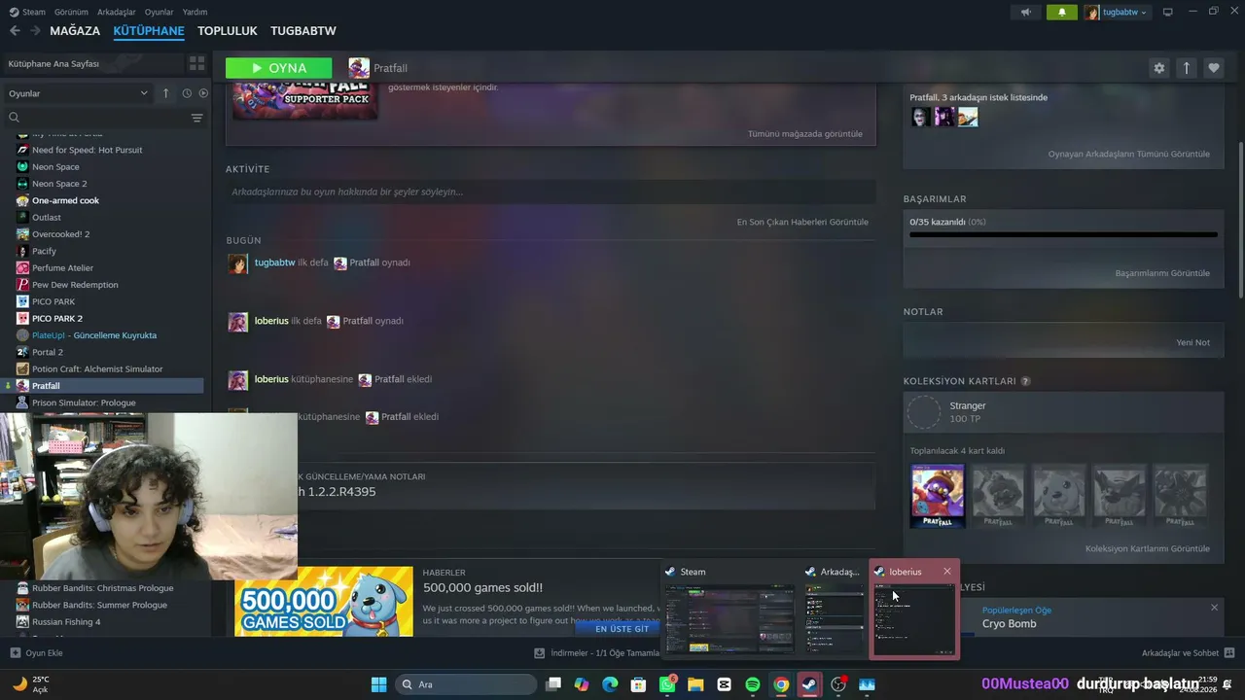Click the activity comment input field

click(x=551, y=192)
